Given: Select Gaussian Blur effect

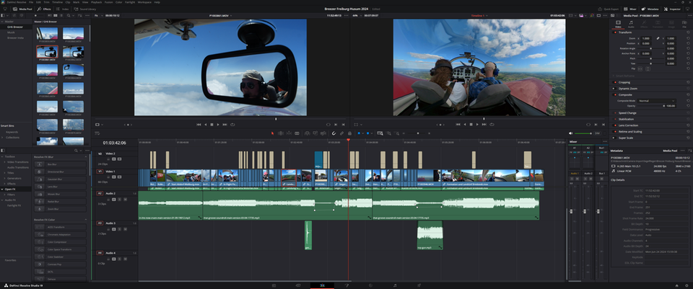Looking at the screenshot, I should pyautogui.click(x=60, y=179).
